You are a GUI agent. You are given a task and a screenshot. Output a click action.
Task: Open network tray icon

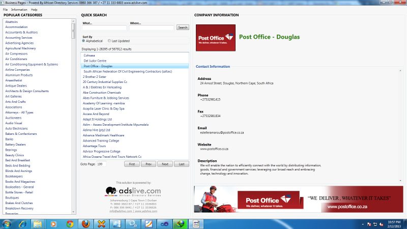click(x=375, y=224)
